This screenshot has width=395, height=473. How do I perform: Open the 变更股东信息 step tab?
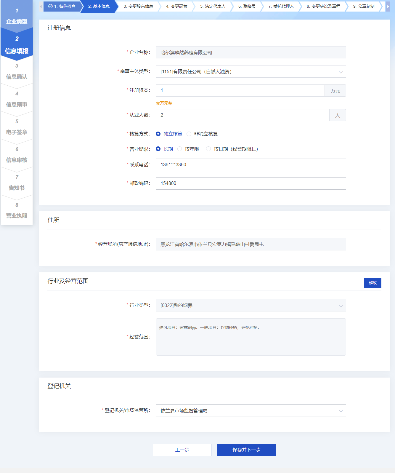click(x=138, y=6)
